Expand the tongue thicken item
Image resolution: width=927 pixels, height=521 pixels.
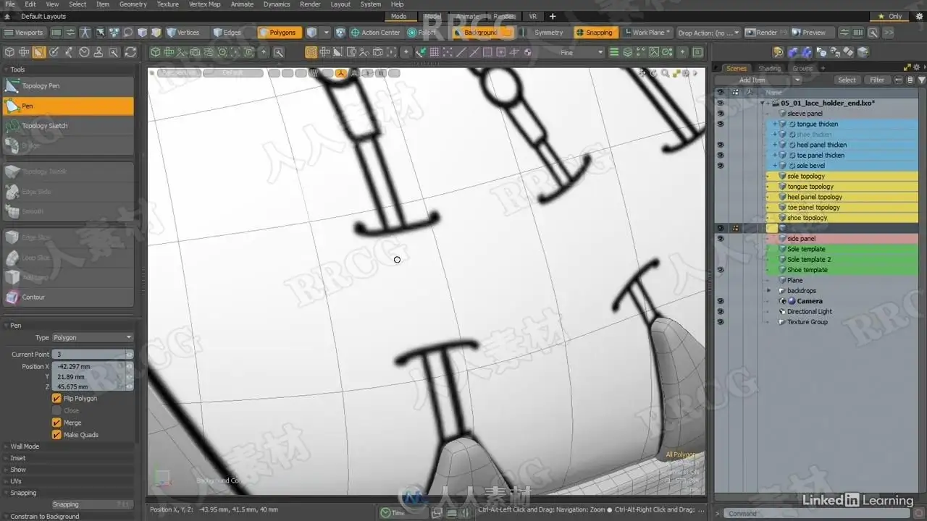click(x=774, y=124)
